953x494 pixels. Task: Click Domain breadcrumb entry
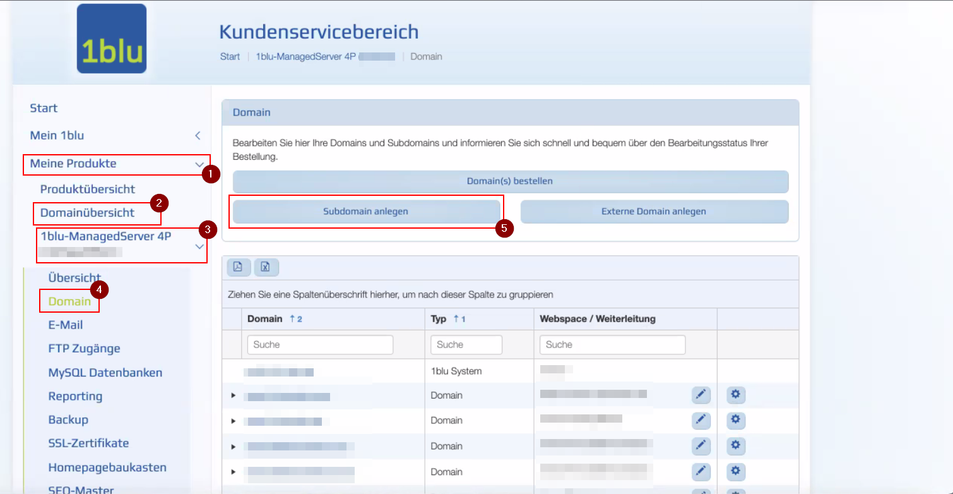[426, 57]
